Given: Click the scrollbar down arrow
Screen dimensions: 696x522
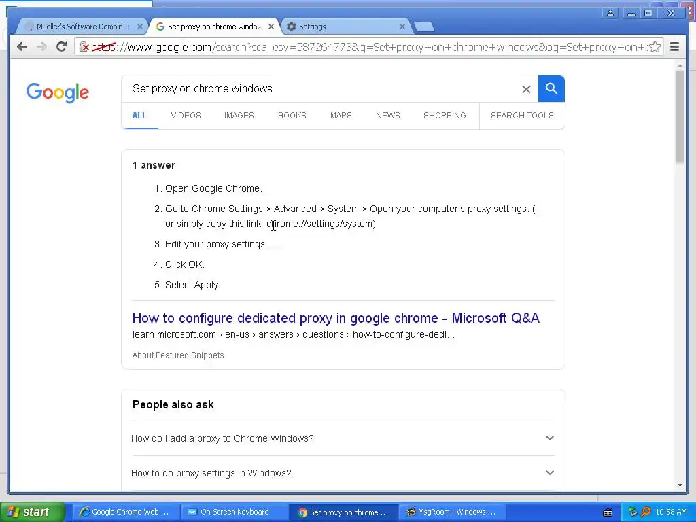Looking at the screenshot, I should [x=680, y=485].
